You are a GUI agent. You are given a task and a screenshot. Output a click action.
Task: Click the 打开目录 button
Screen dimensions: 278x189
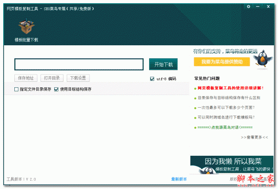point(52,78)
